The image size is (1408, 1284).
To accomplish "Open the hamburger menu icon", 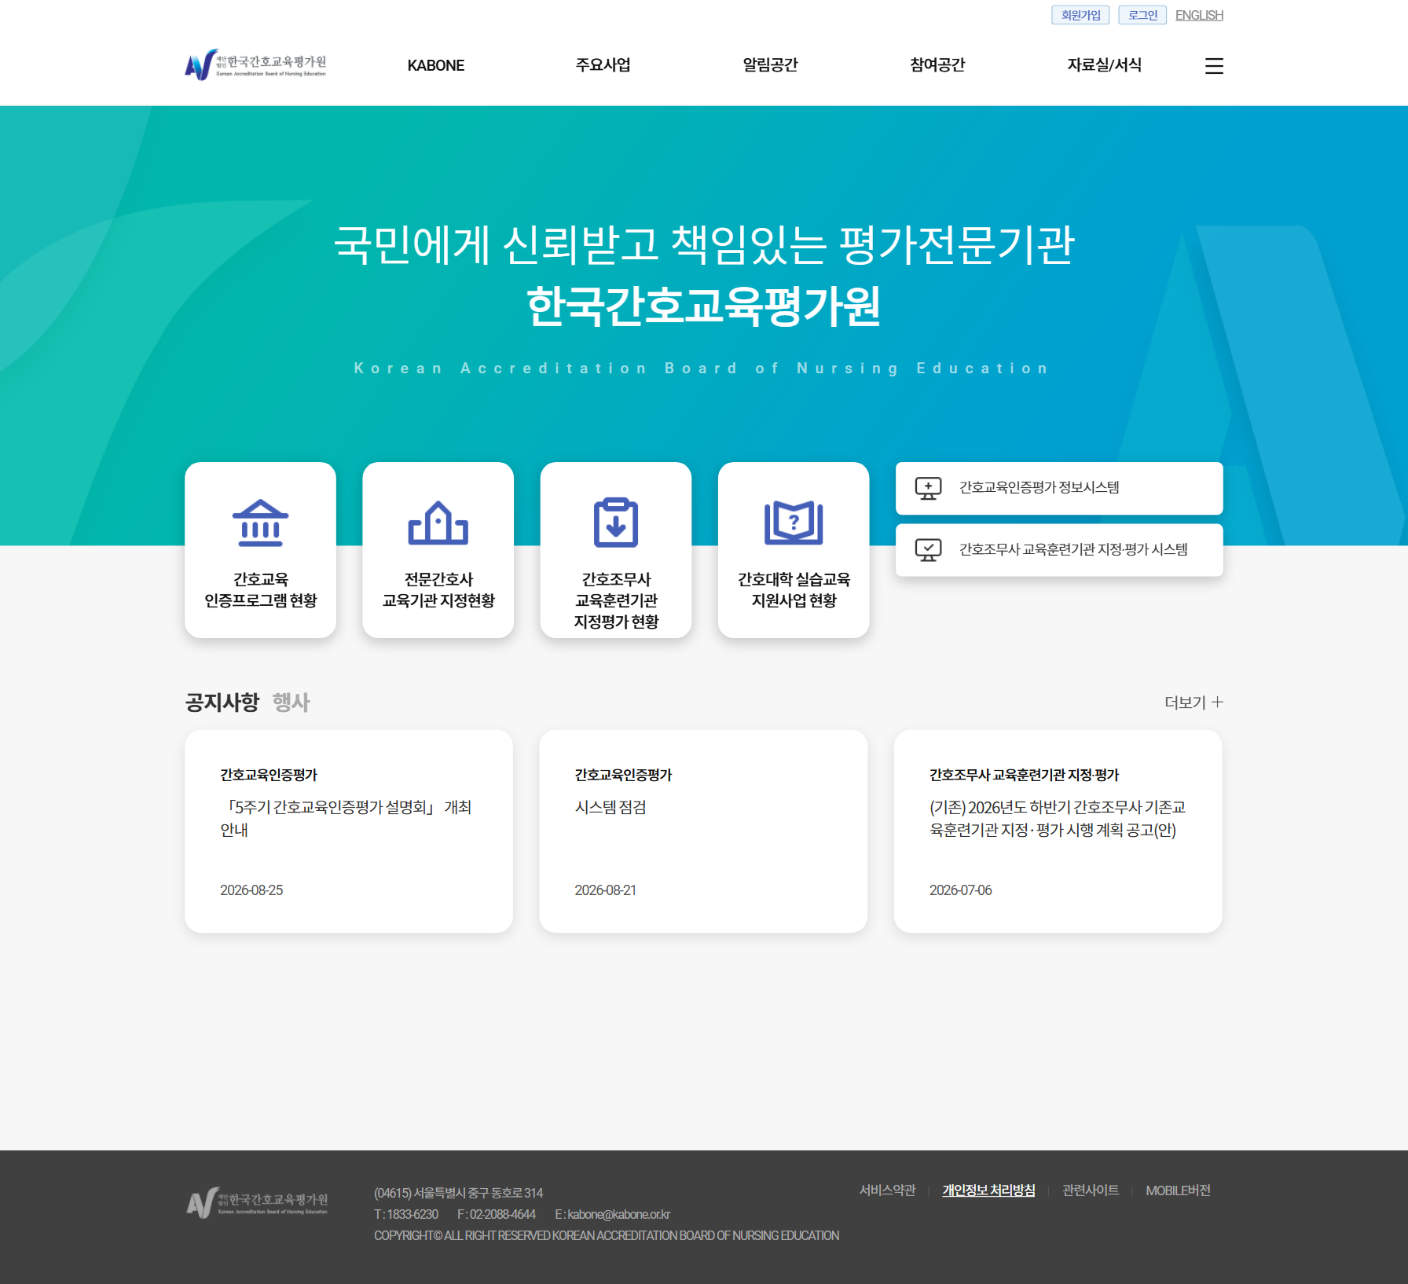I will (1214, 66).
